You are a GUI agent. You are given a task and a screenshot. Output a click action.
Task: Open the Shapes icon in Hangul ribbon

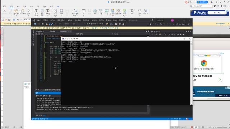pyautogui.click(x=101, y=11)
